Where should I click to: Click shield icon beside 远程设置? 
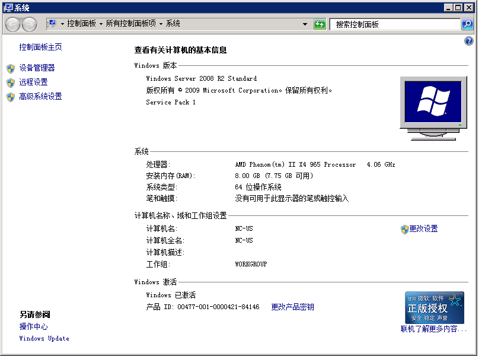pos(11,82)
